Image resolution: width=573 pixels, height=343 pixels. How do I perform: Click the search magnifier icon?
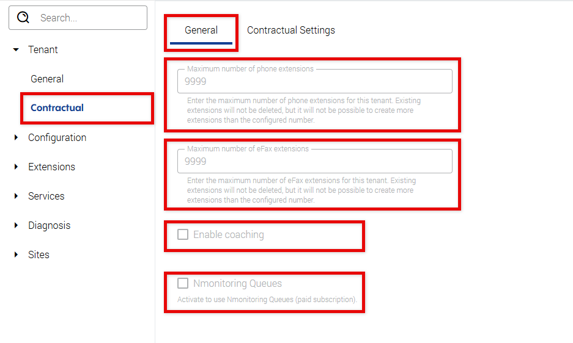[23, 18]
